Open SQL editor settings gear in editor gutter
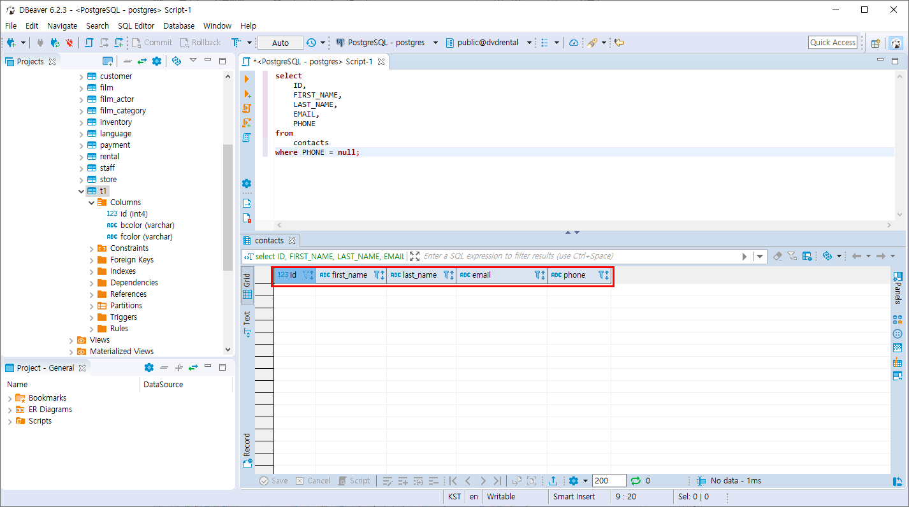909x507 pixels. [x=247, y=183]
